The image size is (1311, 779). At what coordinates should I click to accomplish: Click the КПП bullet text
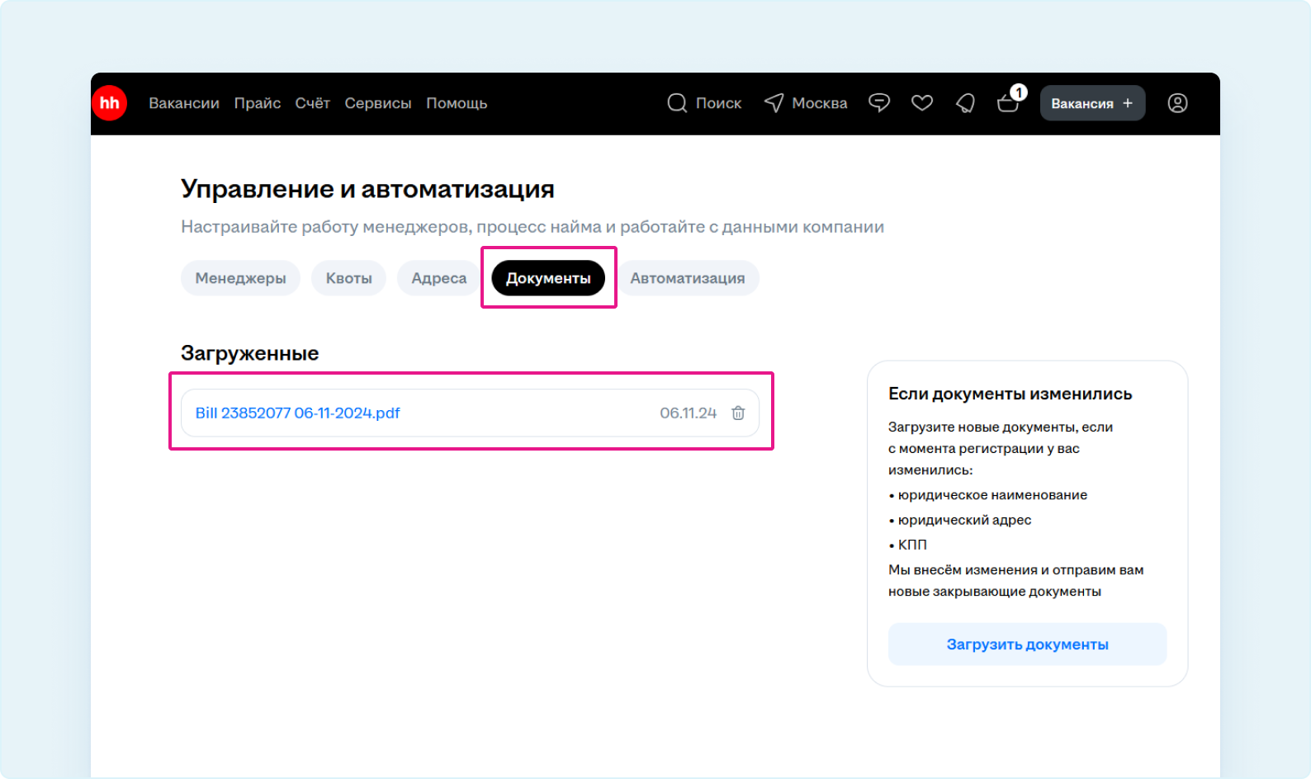click(x=912, y=545)
